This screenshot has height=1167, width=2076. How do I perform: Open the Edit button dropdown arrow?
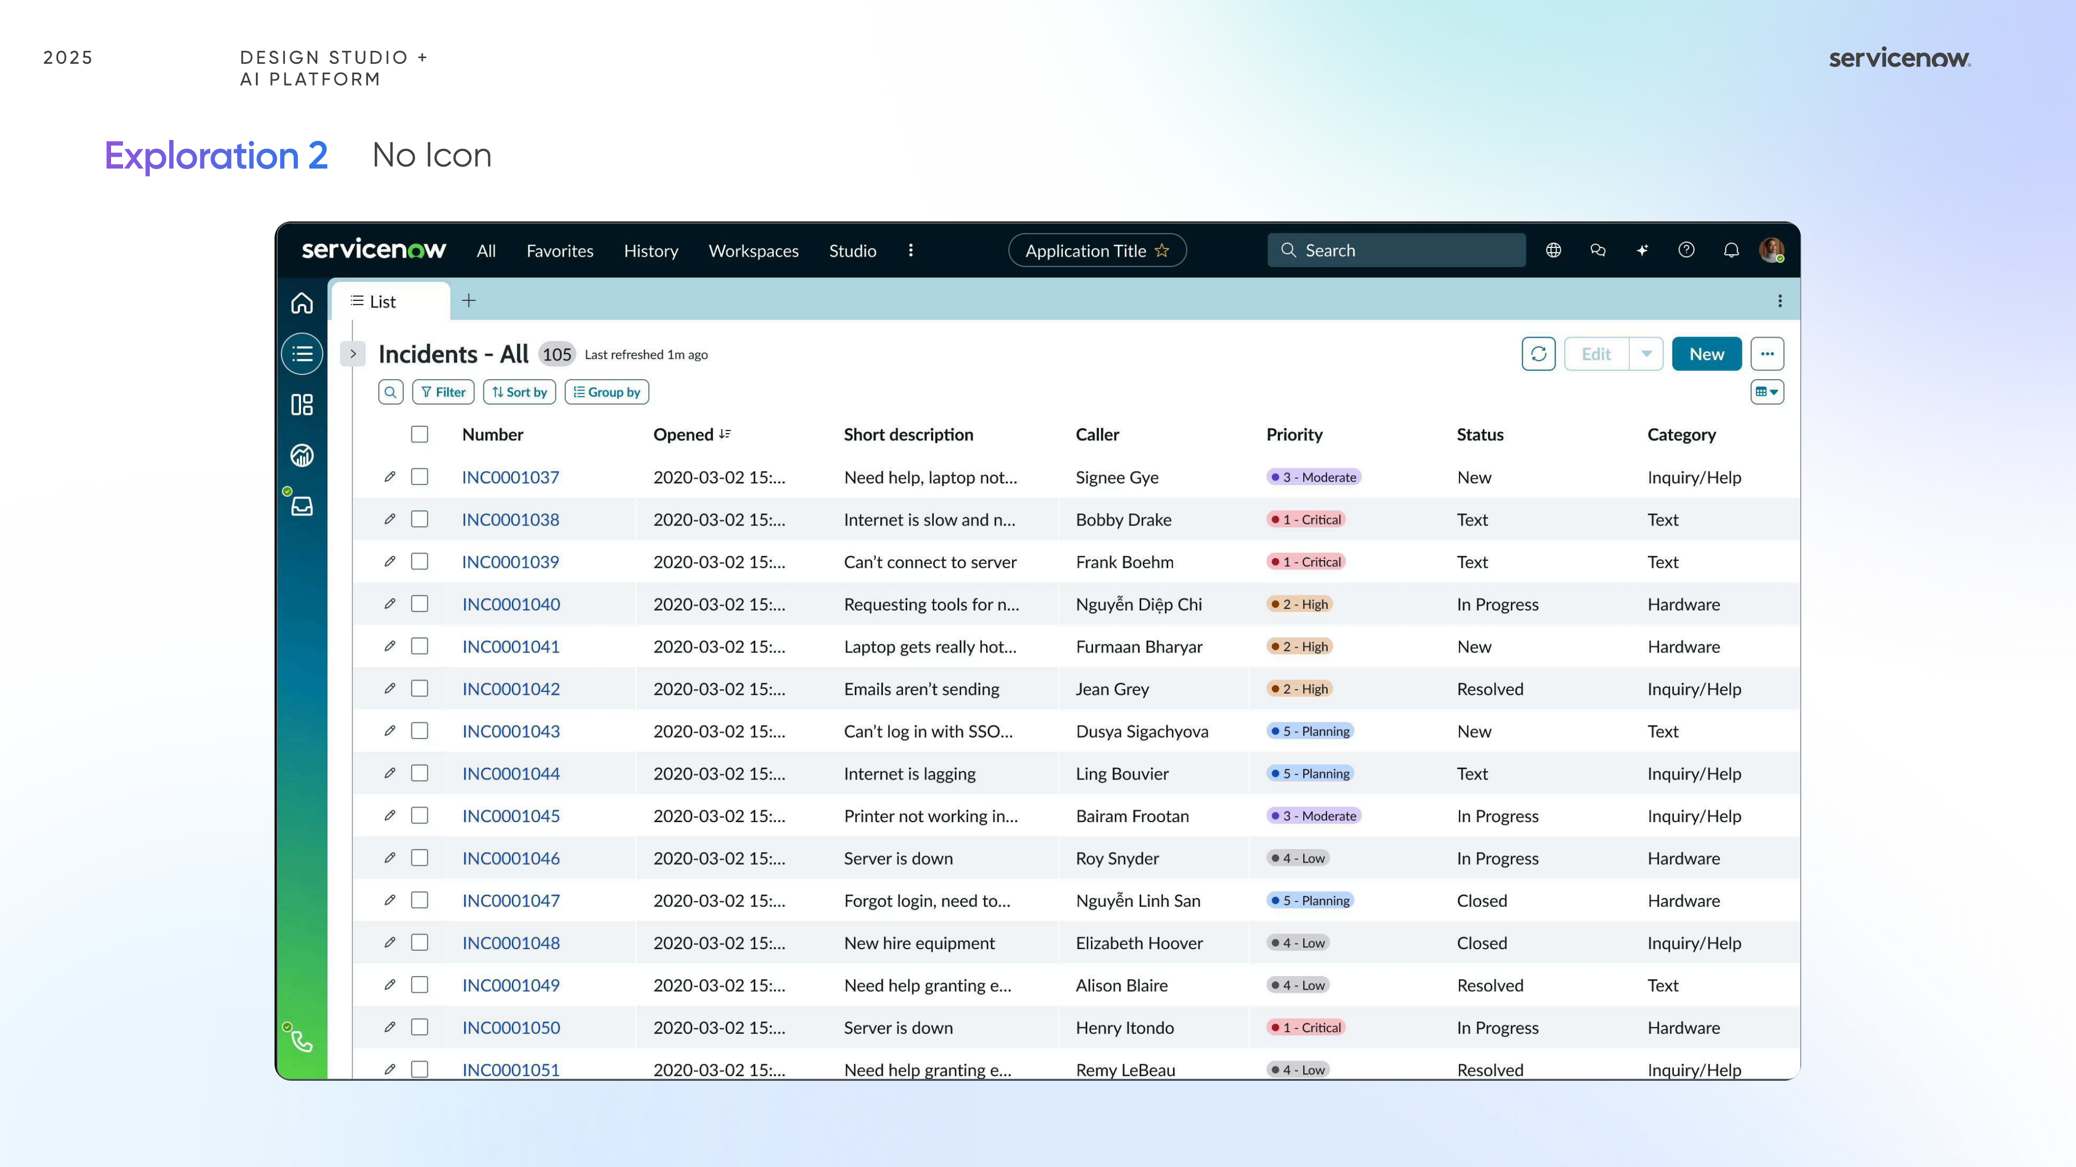coord(1646,354)
